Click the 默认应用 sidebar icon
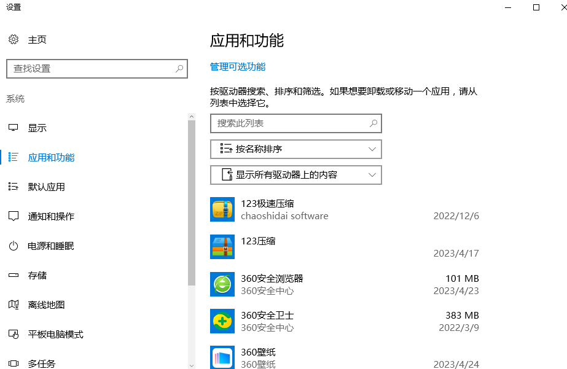567x369 pixels. tap(14, 187)
